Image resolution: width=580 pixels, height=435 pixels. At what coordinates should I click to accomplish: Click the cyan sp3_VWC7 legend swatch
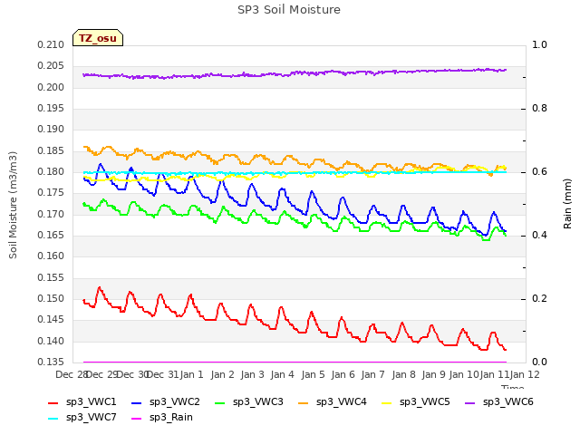[x=53, y=419]
